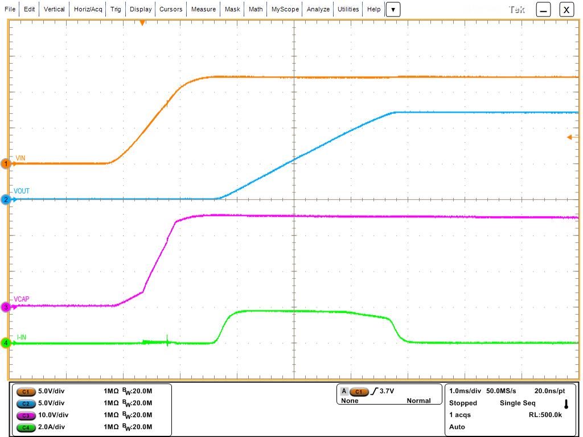Select the channel 4 I-IN reference marker

[x=6, y=343]
